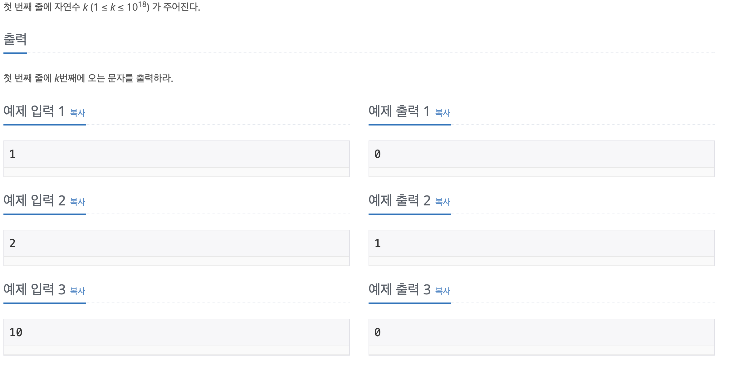This screenshot has width=729, height=369.
Task: Click the 예제 입력 2 sample box containing 2
Action: tap(177, 248)
